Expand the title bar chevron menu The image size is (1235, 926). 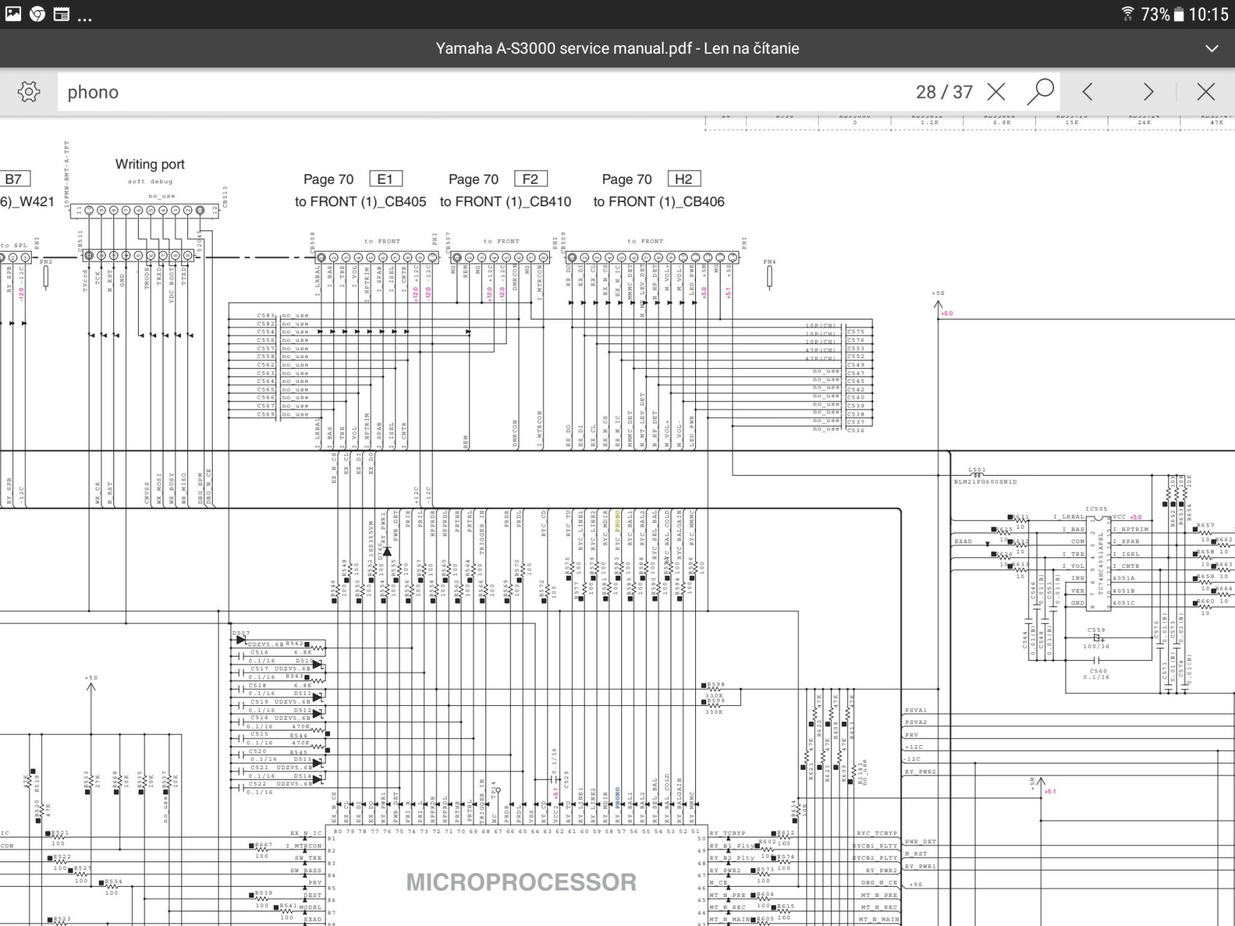tap(1211, 49)
